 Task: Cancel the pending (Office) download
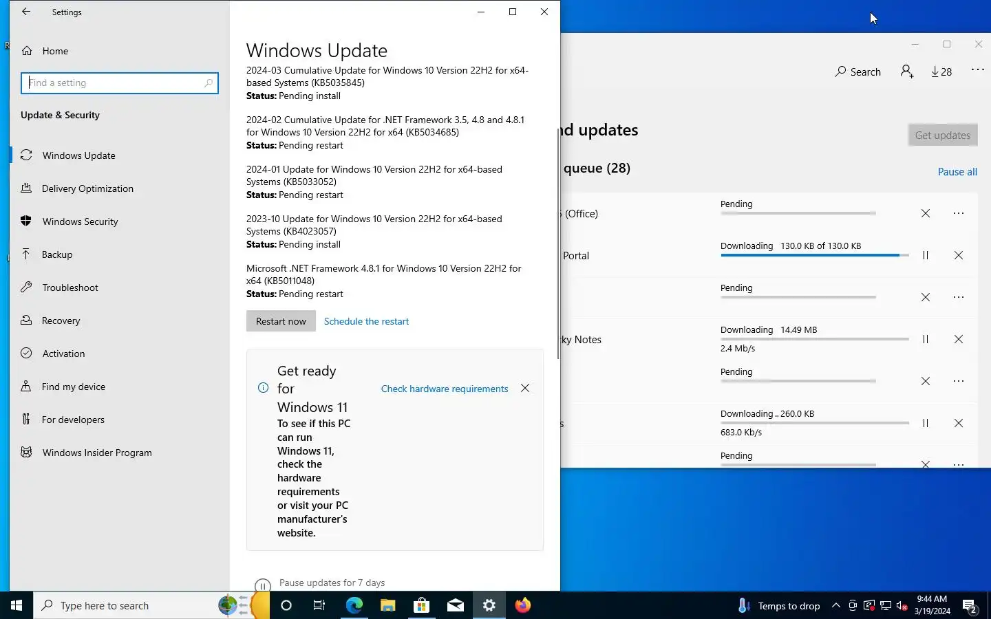(926, 213)
